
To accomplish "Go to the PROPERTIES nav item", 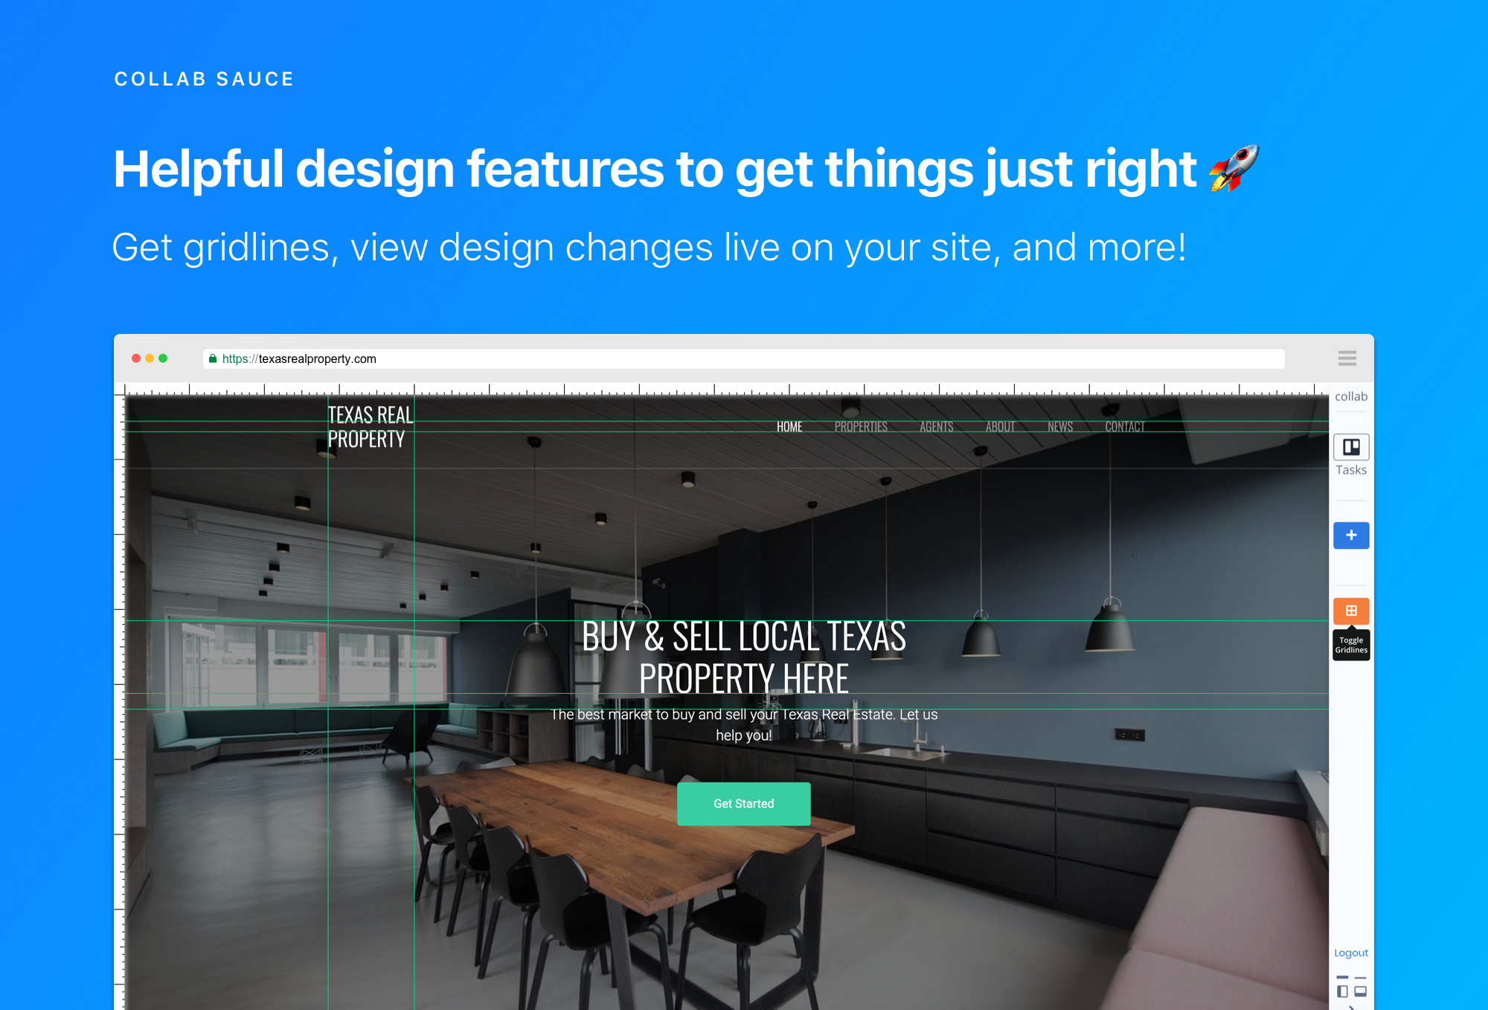I will tap(861, 427).
